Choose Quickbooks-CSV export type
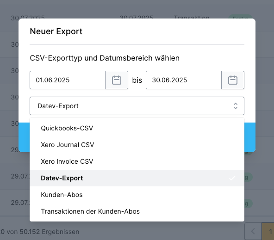Screen dimensions: 274x240 (137, 128)
